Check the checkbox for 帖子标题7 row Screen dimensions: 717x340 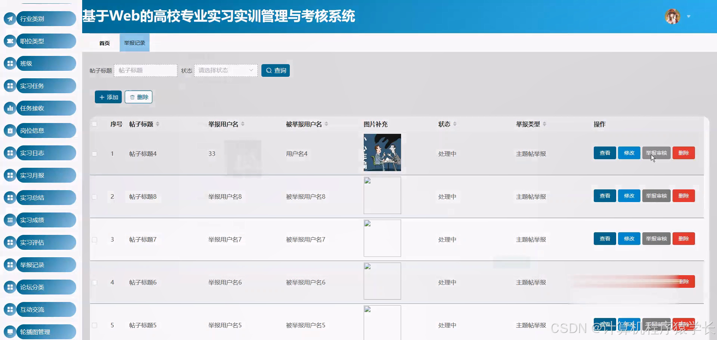click(x=94, y=239)
